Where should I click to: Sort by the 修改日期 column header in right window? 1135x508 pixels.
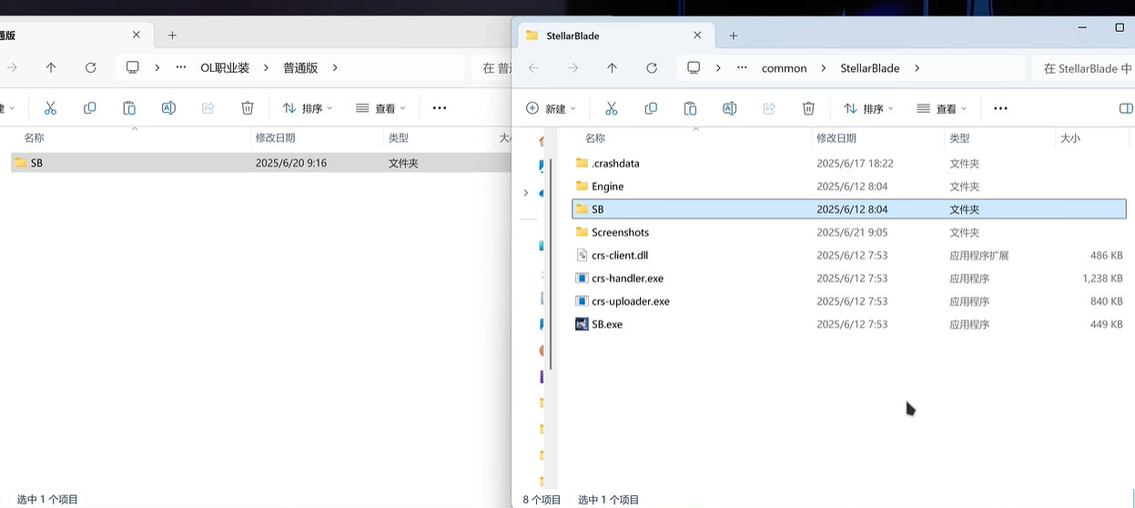[x=836, y=138]
